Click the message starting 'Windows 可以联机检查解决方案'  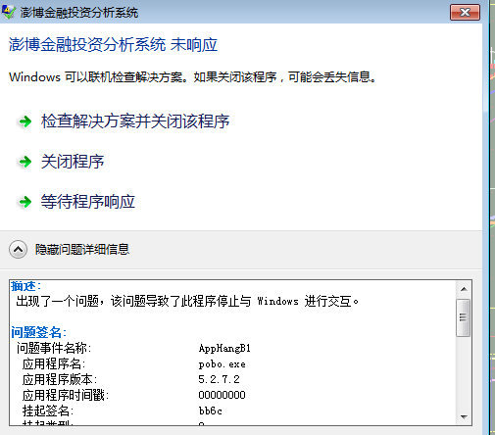click(192, 77)
